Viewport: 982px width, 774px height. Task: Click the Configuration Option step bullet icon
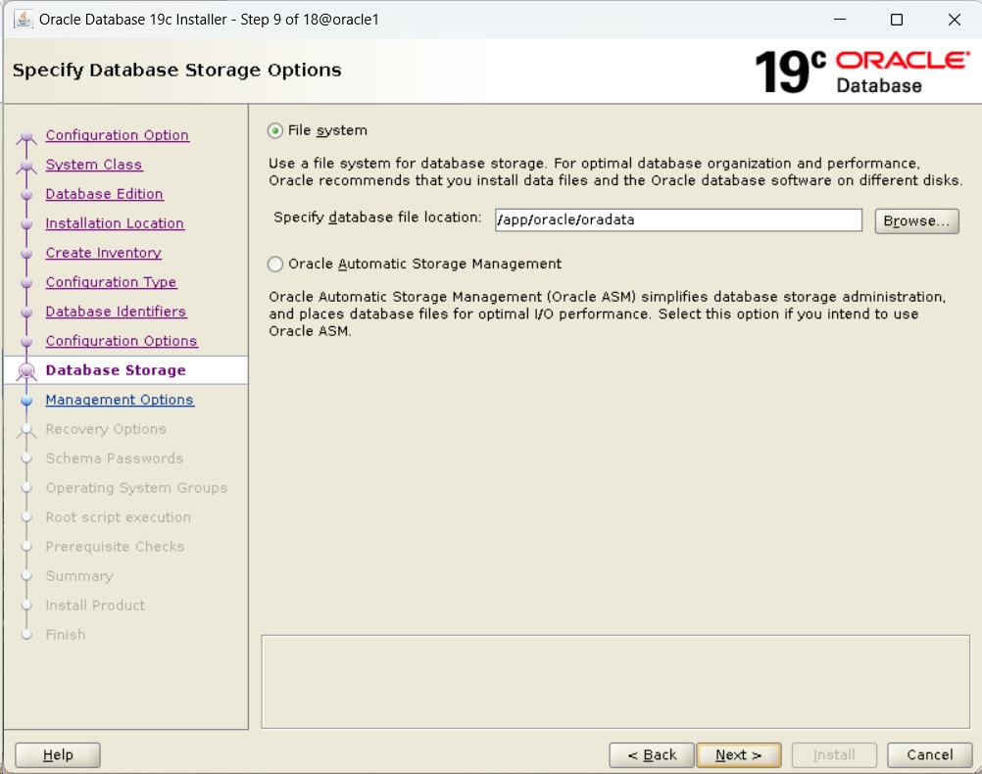click(x=27, y=136)
